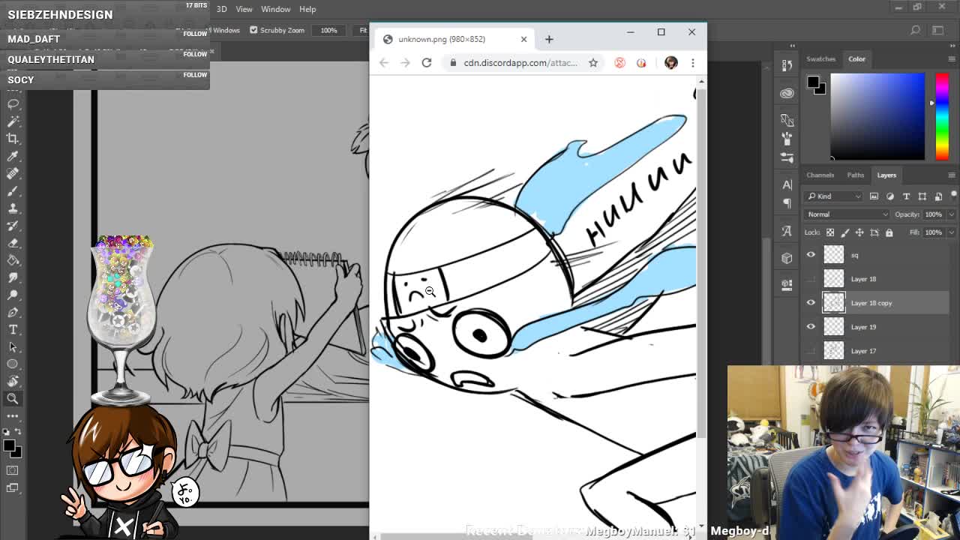
Task: Select the History Brush tool
Action: click(13, 225)
